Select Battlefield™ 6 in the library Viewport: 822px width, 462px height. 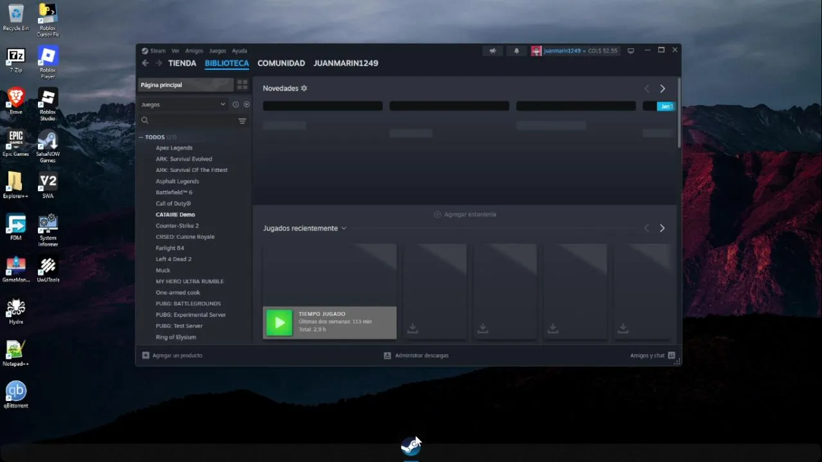point(174,193)
